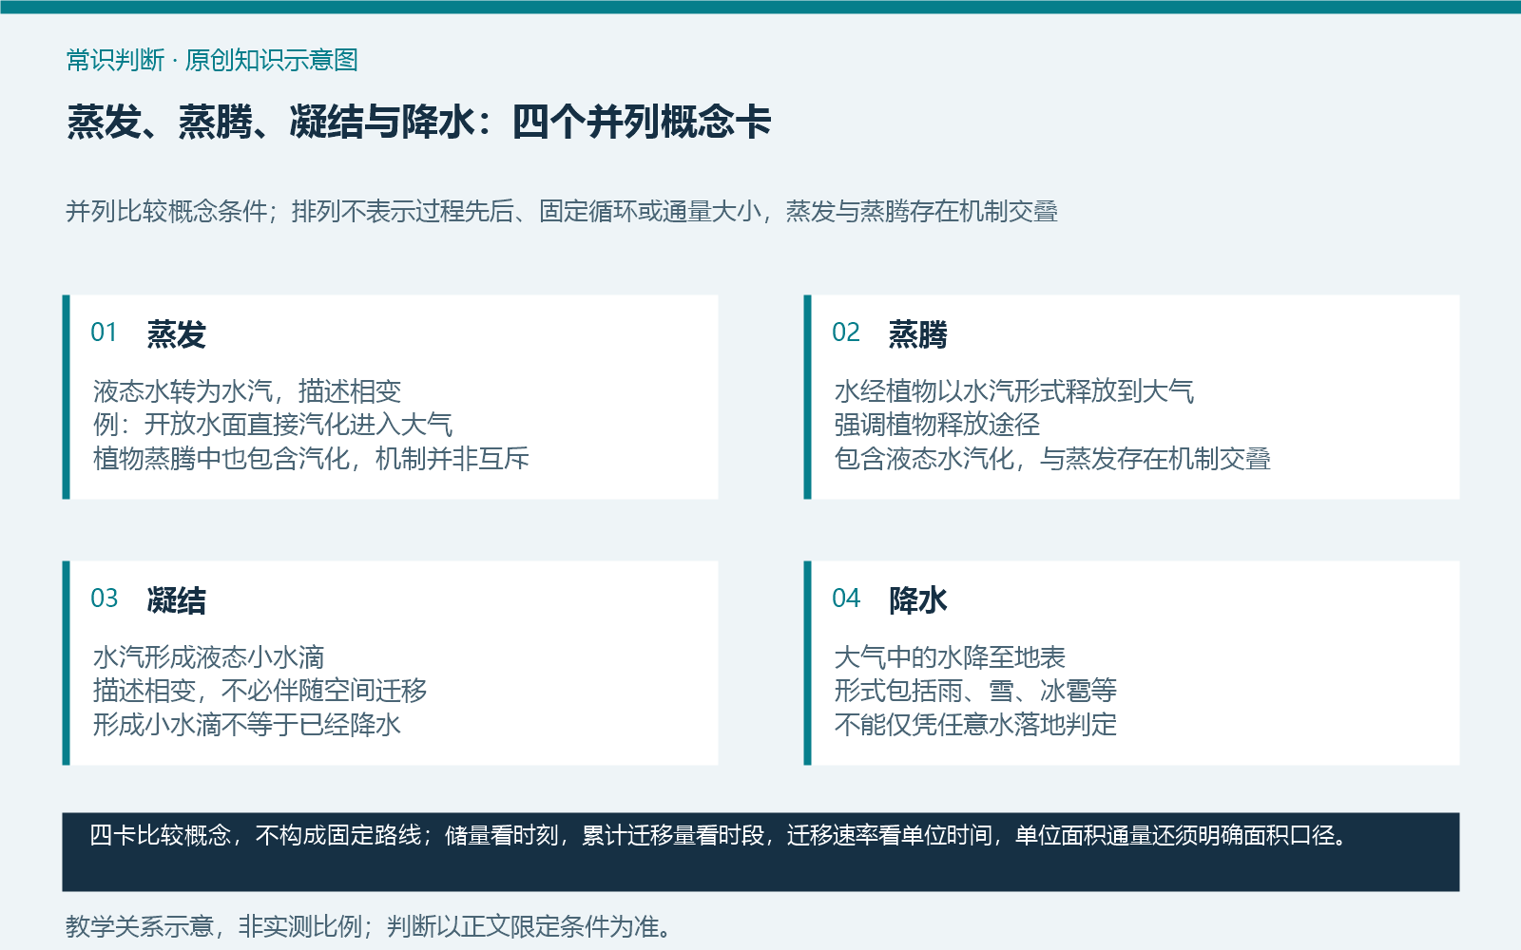Screen dimensions: 1521x950
Task: Select the card heading 凝结
Action: [x=176, y=600]
